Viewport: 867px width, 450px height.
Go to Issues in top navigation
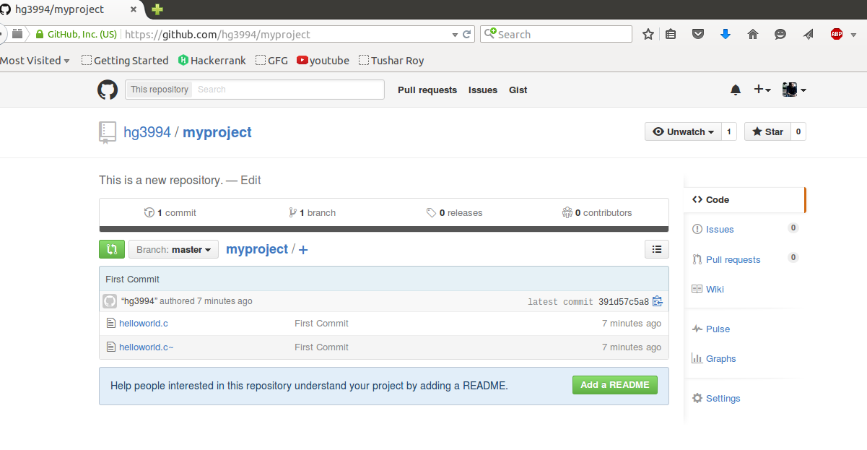pos(483,90)
